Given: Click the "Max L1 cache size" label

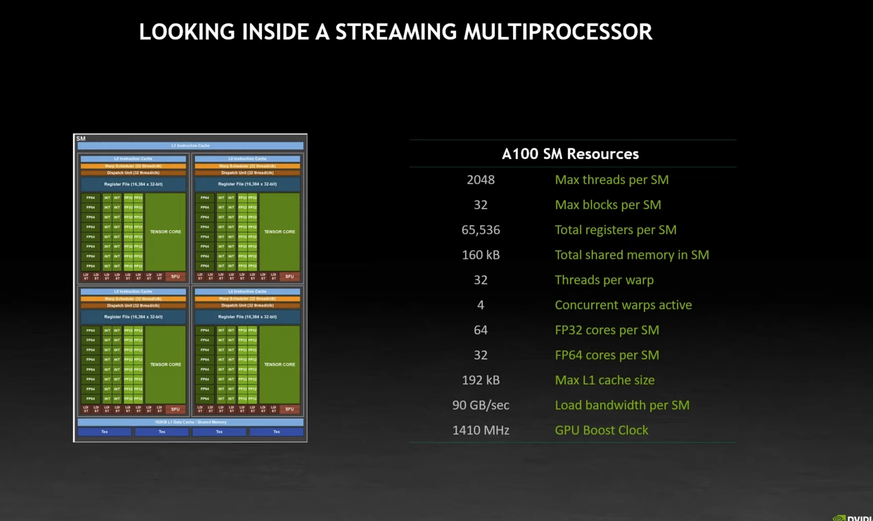Looking at the screenshot, I should click(x=605, y=380).
